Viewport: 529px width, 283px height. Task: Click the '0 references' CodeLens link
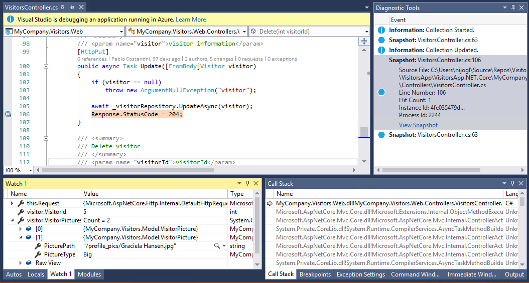(x=92, y=59)
